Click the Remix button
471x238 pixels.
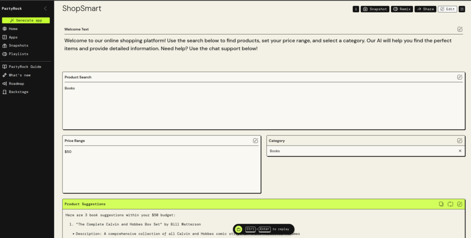pyautogui.click(x=402, y=9)
